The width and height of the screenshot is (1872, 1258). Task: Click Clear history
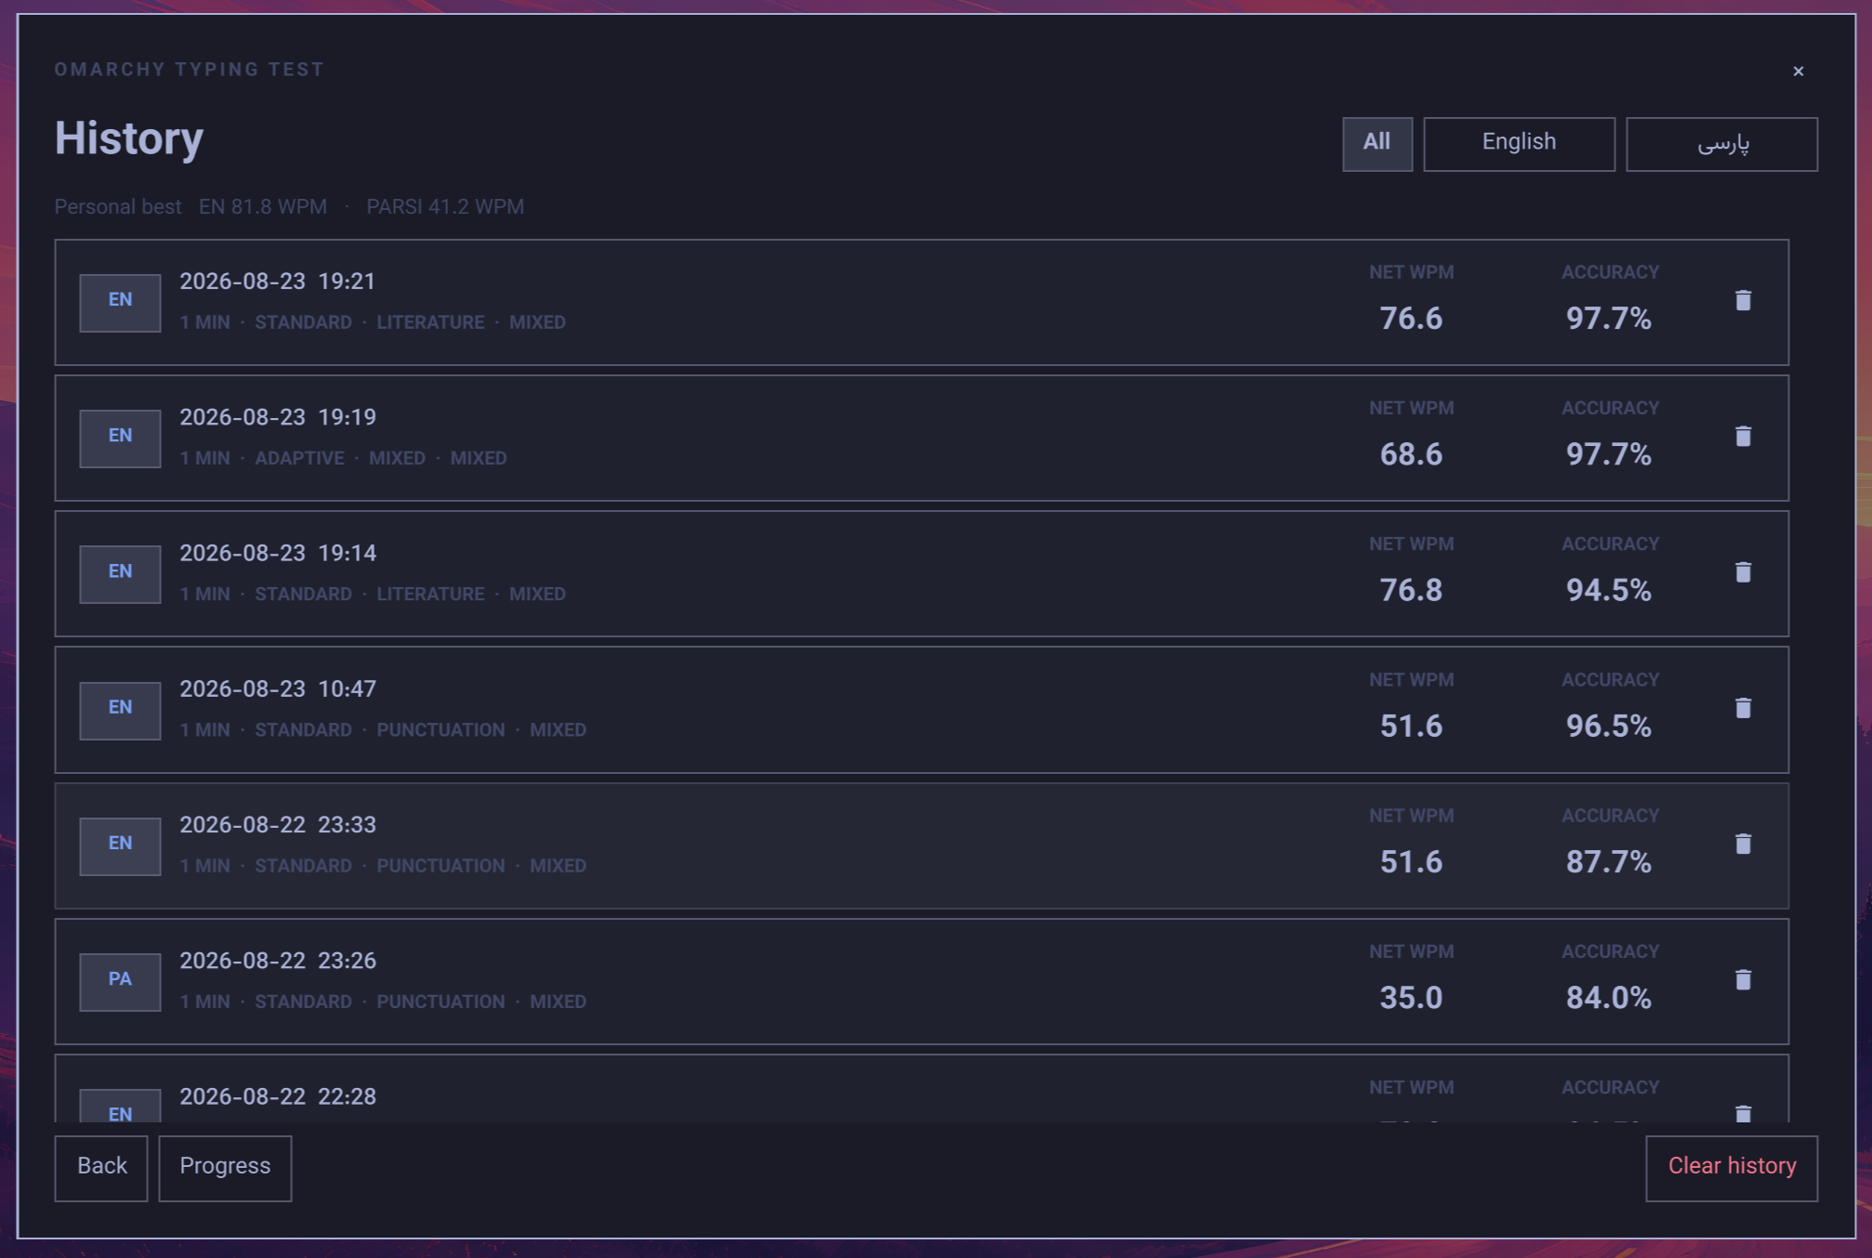(x=1732, y=1167)
